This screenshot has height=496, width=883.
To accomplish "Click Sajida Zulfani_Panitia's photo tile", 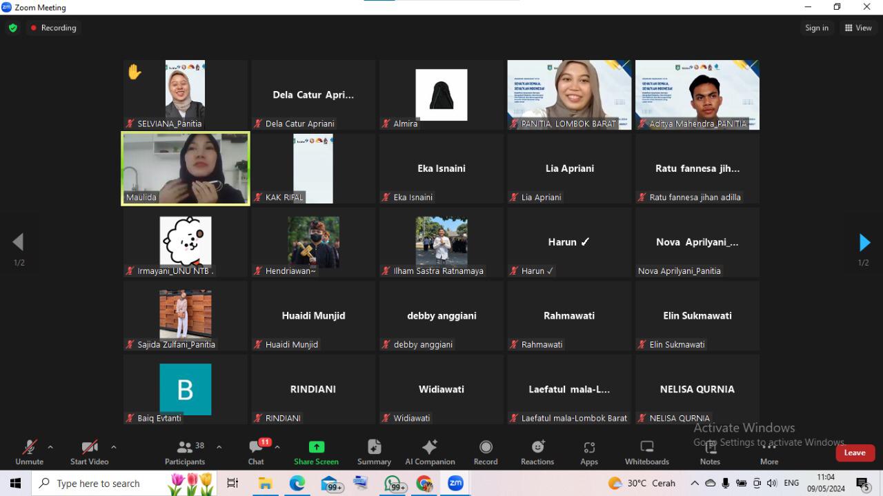I will (x=186, y=315).
